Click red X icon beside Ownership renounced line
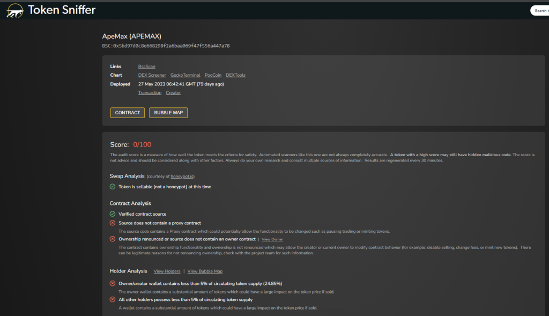This screenshot has height=316, width=549. click(113, 239)
